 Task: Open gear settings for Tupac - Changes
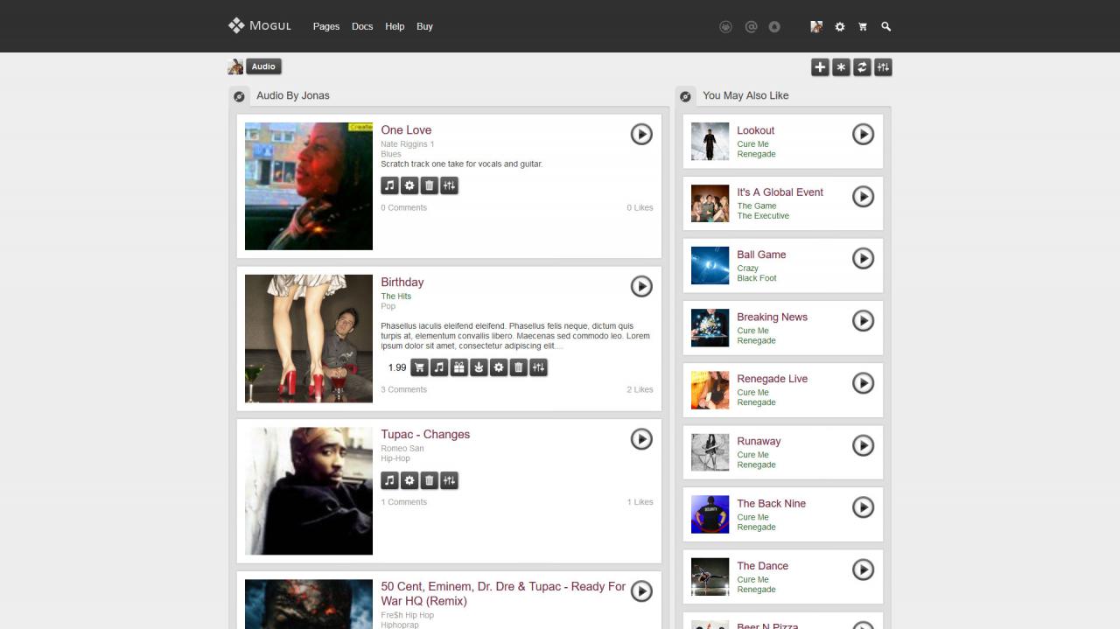(409, 480)
